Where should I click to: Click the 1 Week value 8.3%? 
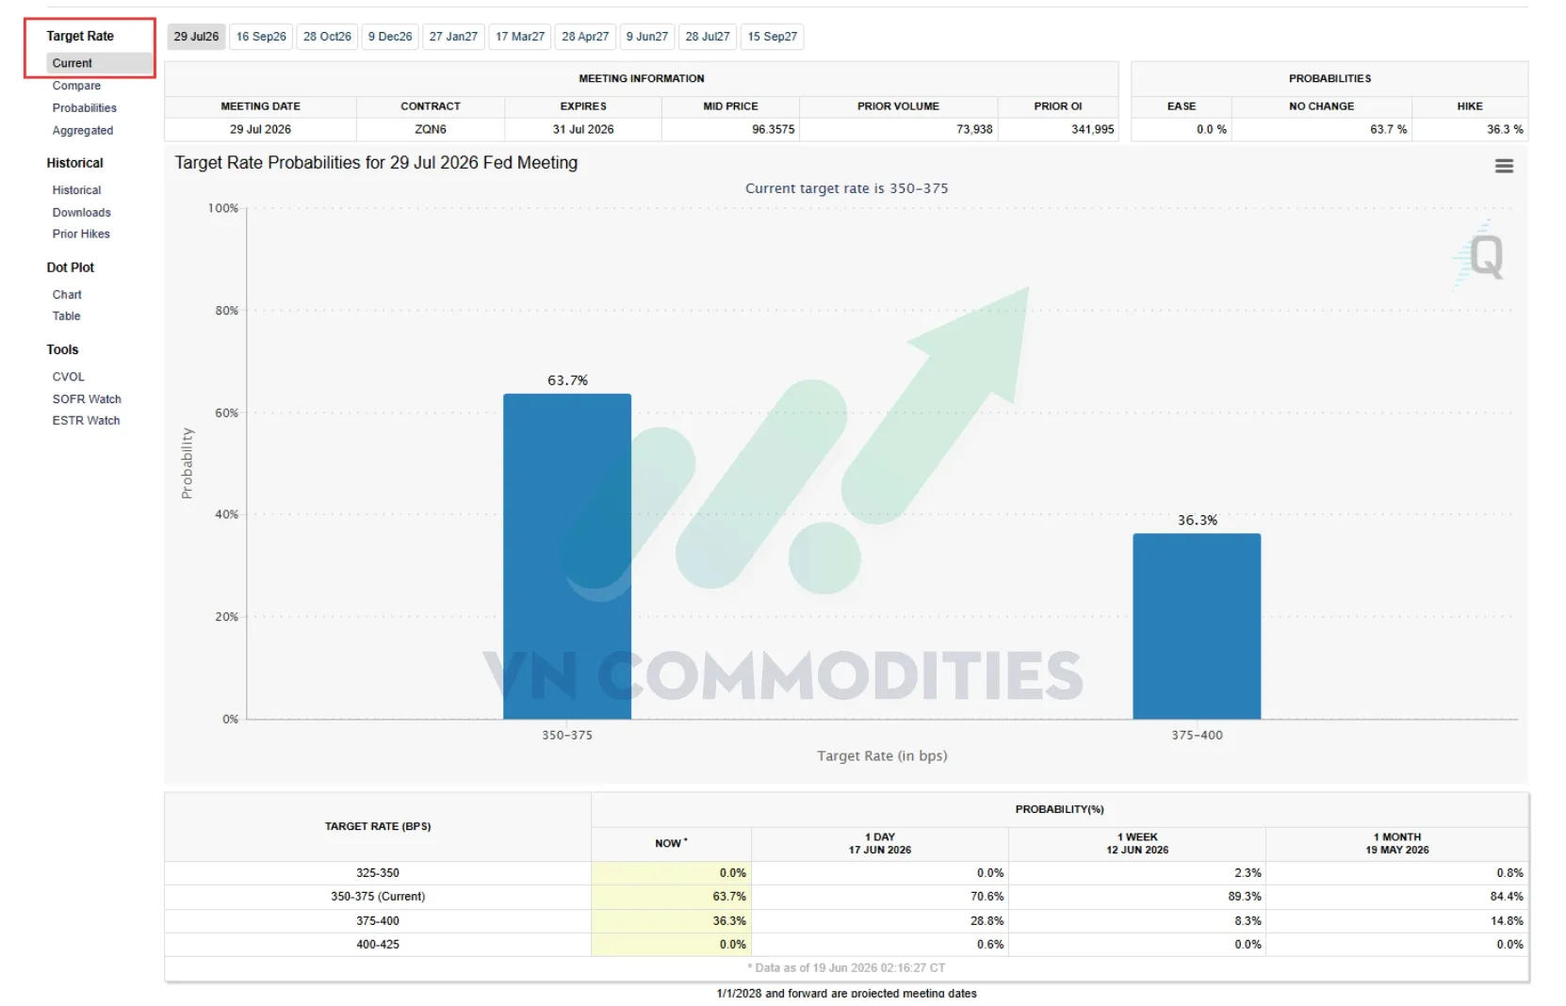click(x=1248, y=921)
